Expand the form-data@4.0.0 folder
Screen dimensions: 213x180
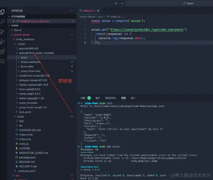click(x=42, y=89)
